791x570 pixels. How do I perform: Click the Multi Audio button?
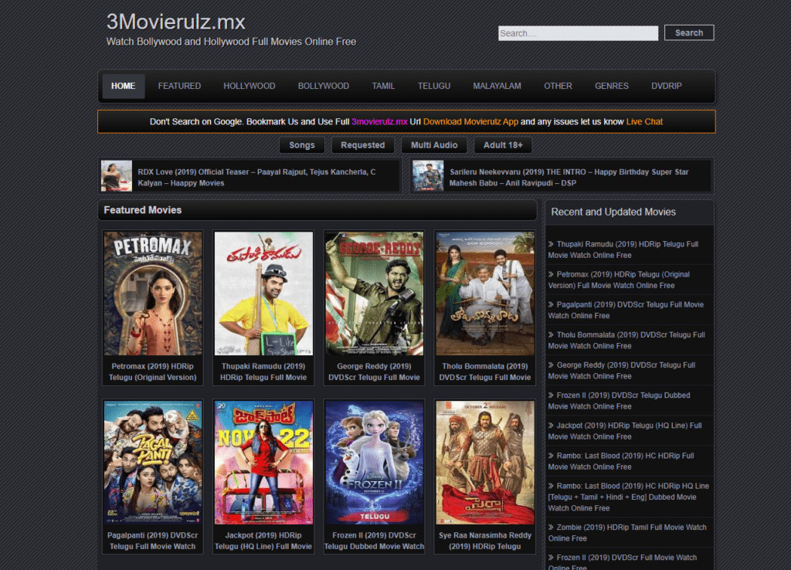click(x=434, y=145)
